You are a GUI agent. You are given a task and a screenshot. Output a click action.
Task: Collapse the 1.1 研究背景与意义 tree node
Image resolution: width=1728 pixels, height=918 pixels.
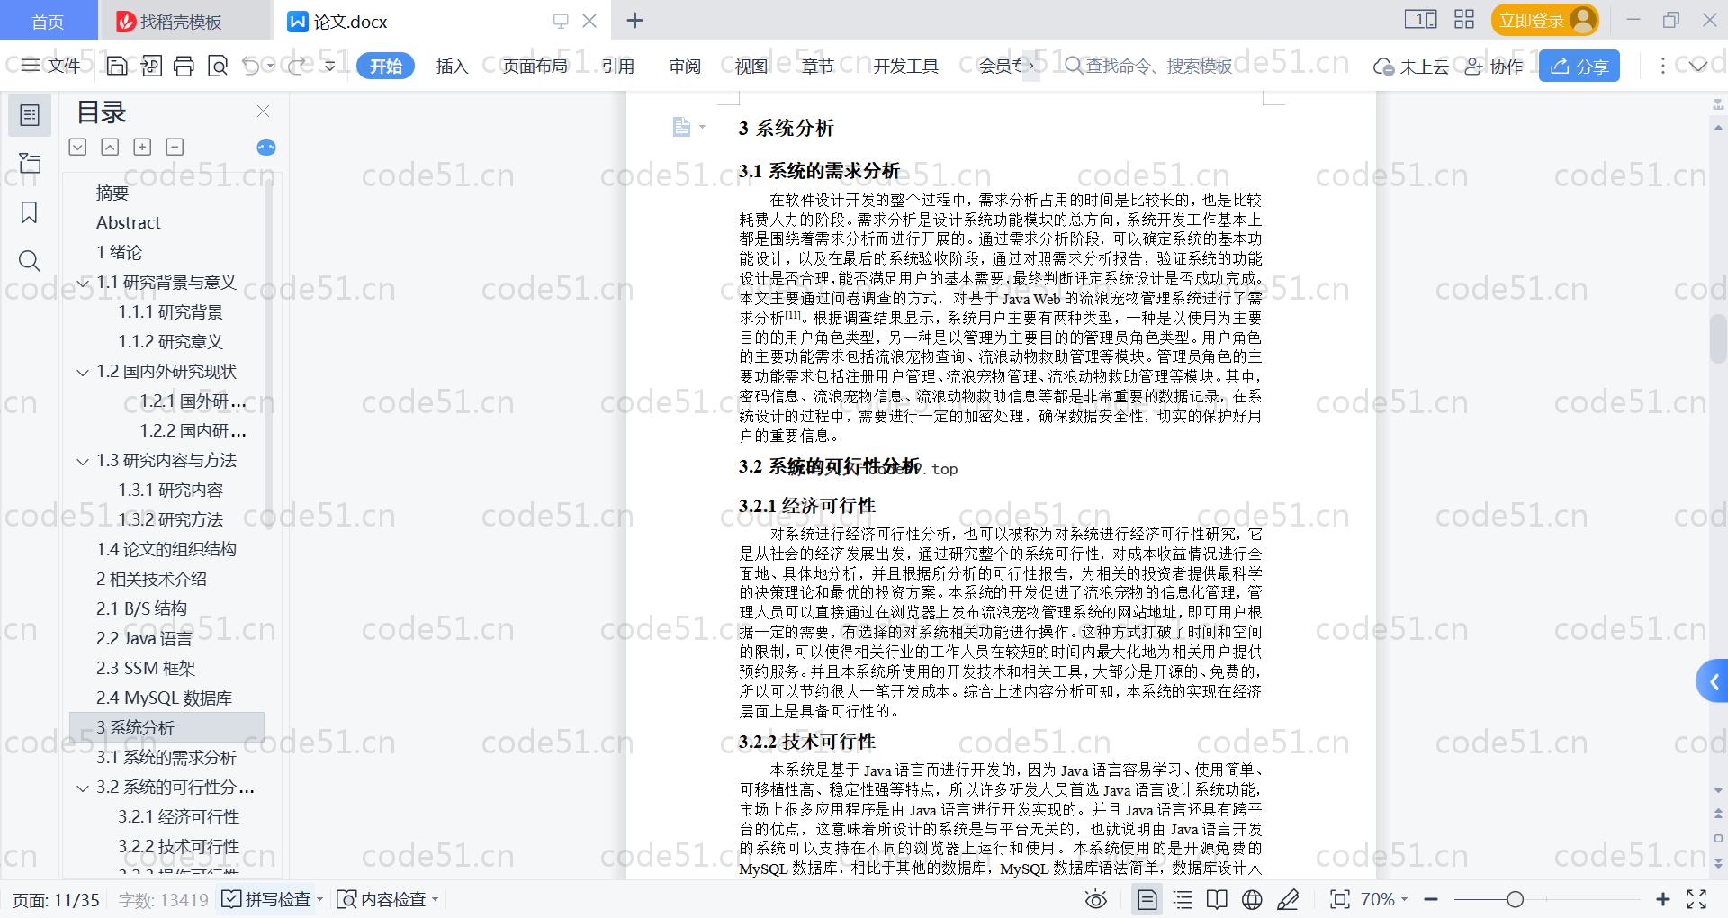[x=83, y=283]
